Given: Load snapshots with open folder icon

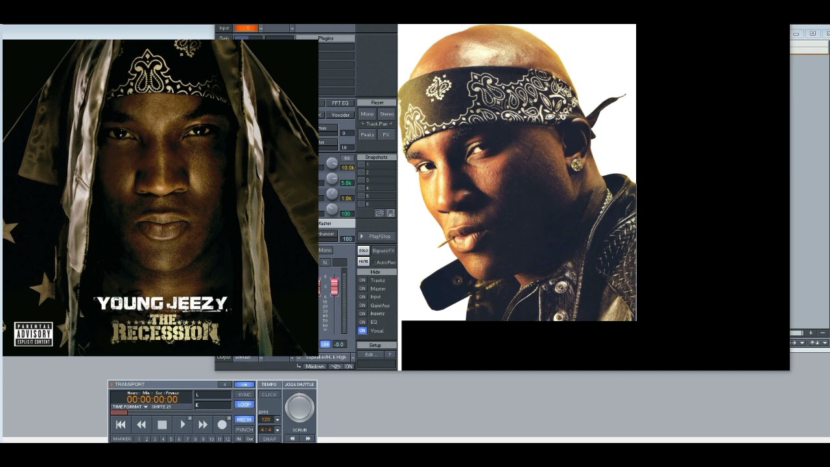Looking at the screenshot, I should [x=380, y=213].
